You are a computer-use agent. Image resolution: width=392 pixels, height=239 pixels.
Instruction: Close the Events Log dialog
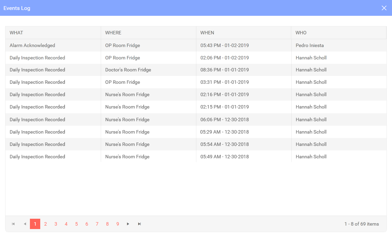(384, 8)
